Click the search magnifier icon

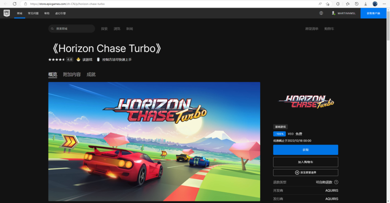coord(52,29)
